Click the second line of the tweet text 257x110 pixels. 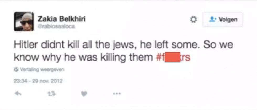[102, 57]
